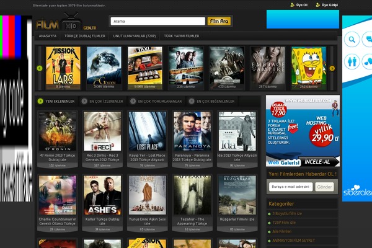Click the Gönder subscribe button
Viewport: 372px width, 248px height.
click(324, 187)
